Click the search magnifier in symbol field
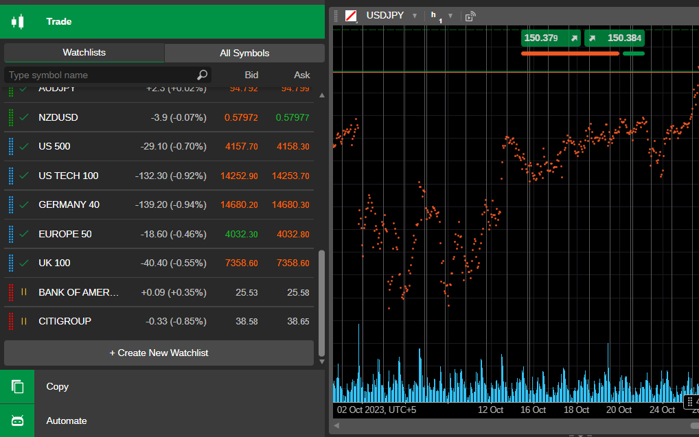The image size is (699, 437). coord(202,75)
